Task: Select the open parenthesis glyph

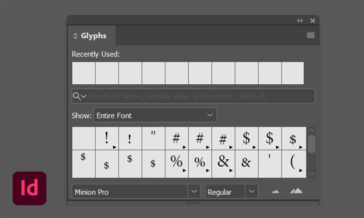Action: point(294,164)
